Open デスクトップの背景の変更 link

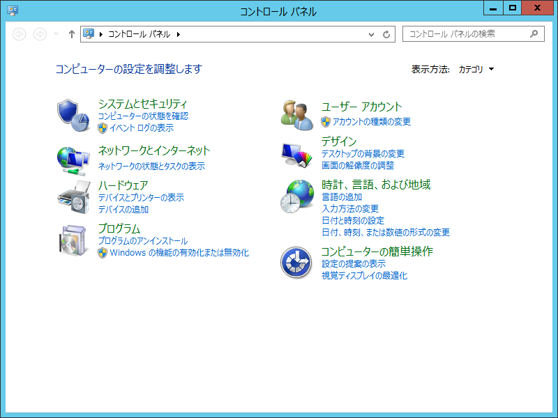click(363, 153)
